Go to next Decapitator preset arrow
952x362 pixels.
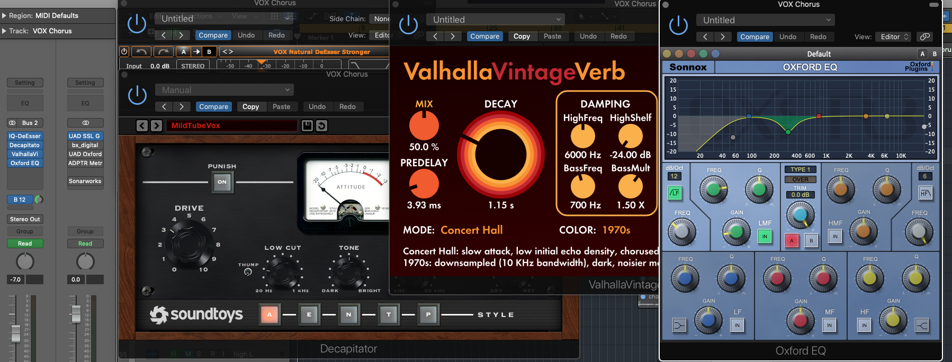click(x=156, y=125)
